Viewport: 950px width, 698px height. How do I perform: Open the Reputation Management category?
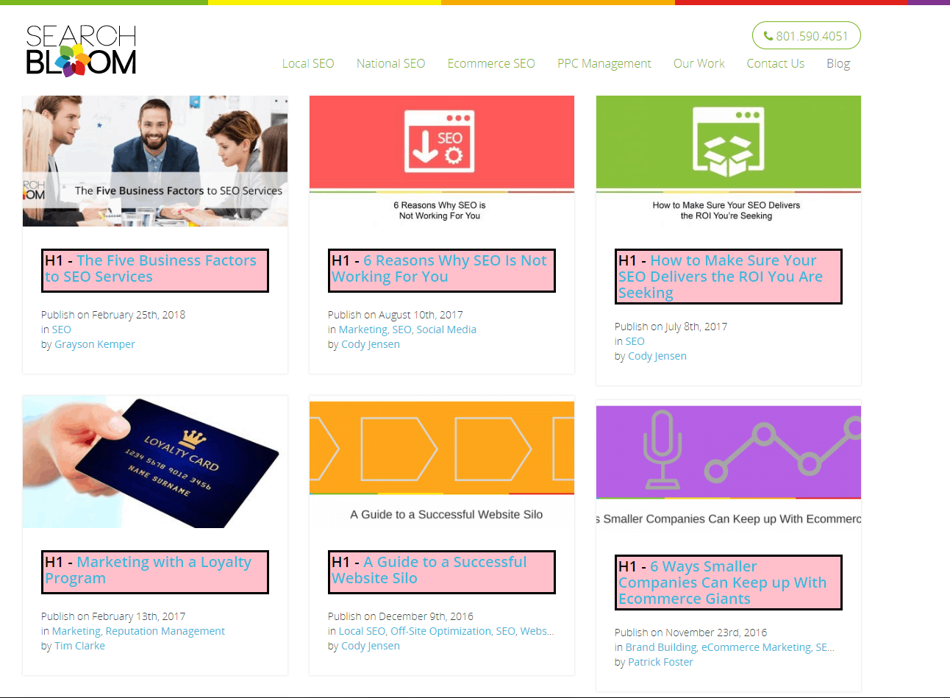[x=165, y=630]
